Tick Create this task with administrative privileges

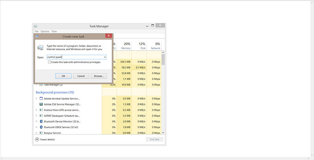[49, 62]
